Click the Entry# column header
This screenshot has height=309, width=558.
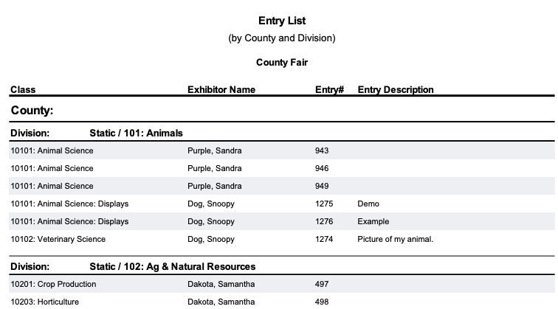pyautogui.click(x=329, y=90)
